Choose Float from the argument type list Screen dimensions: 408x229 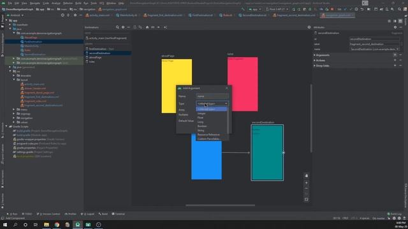[212, 118]
